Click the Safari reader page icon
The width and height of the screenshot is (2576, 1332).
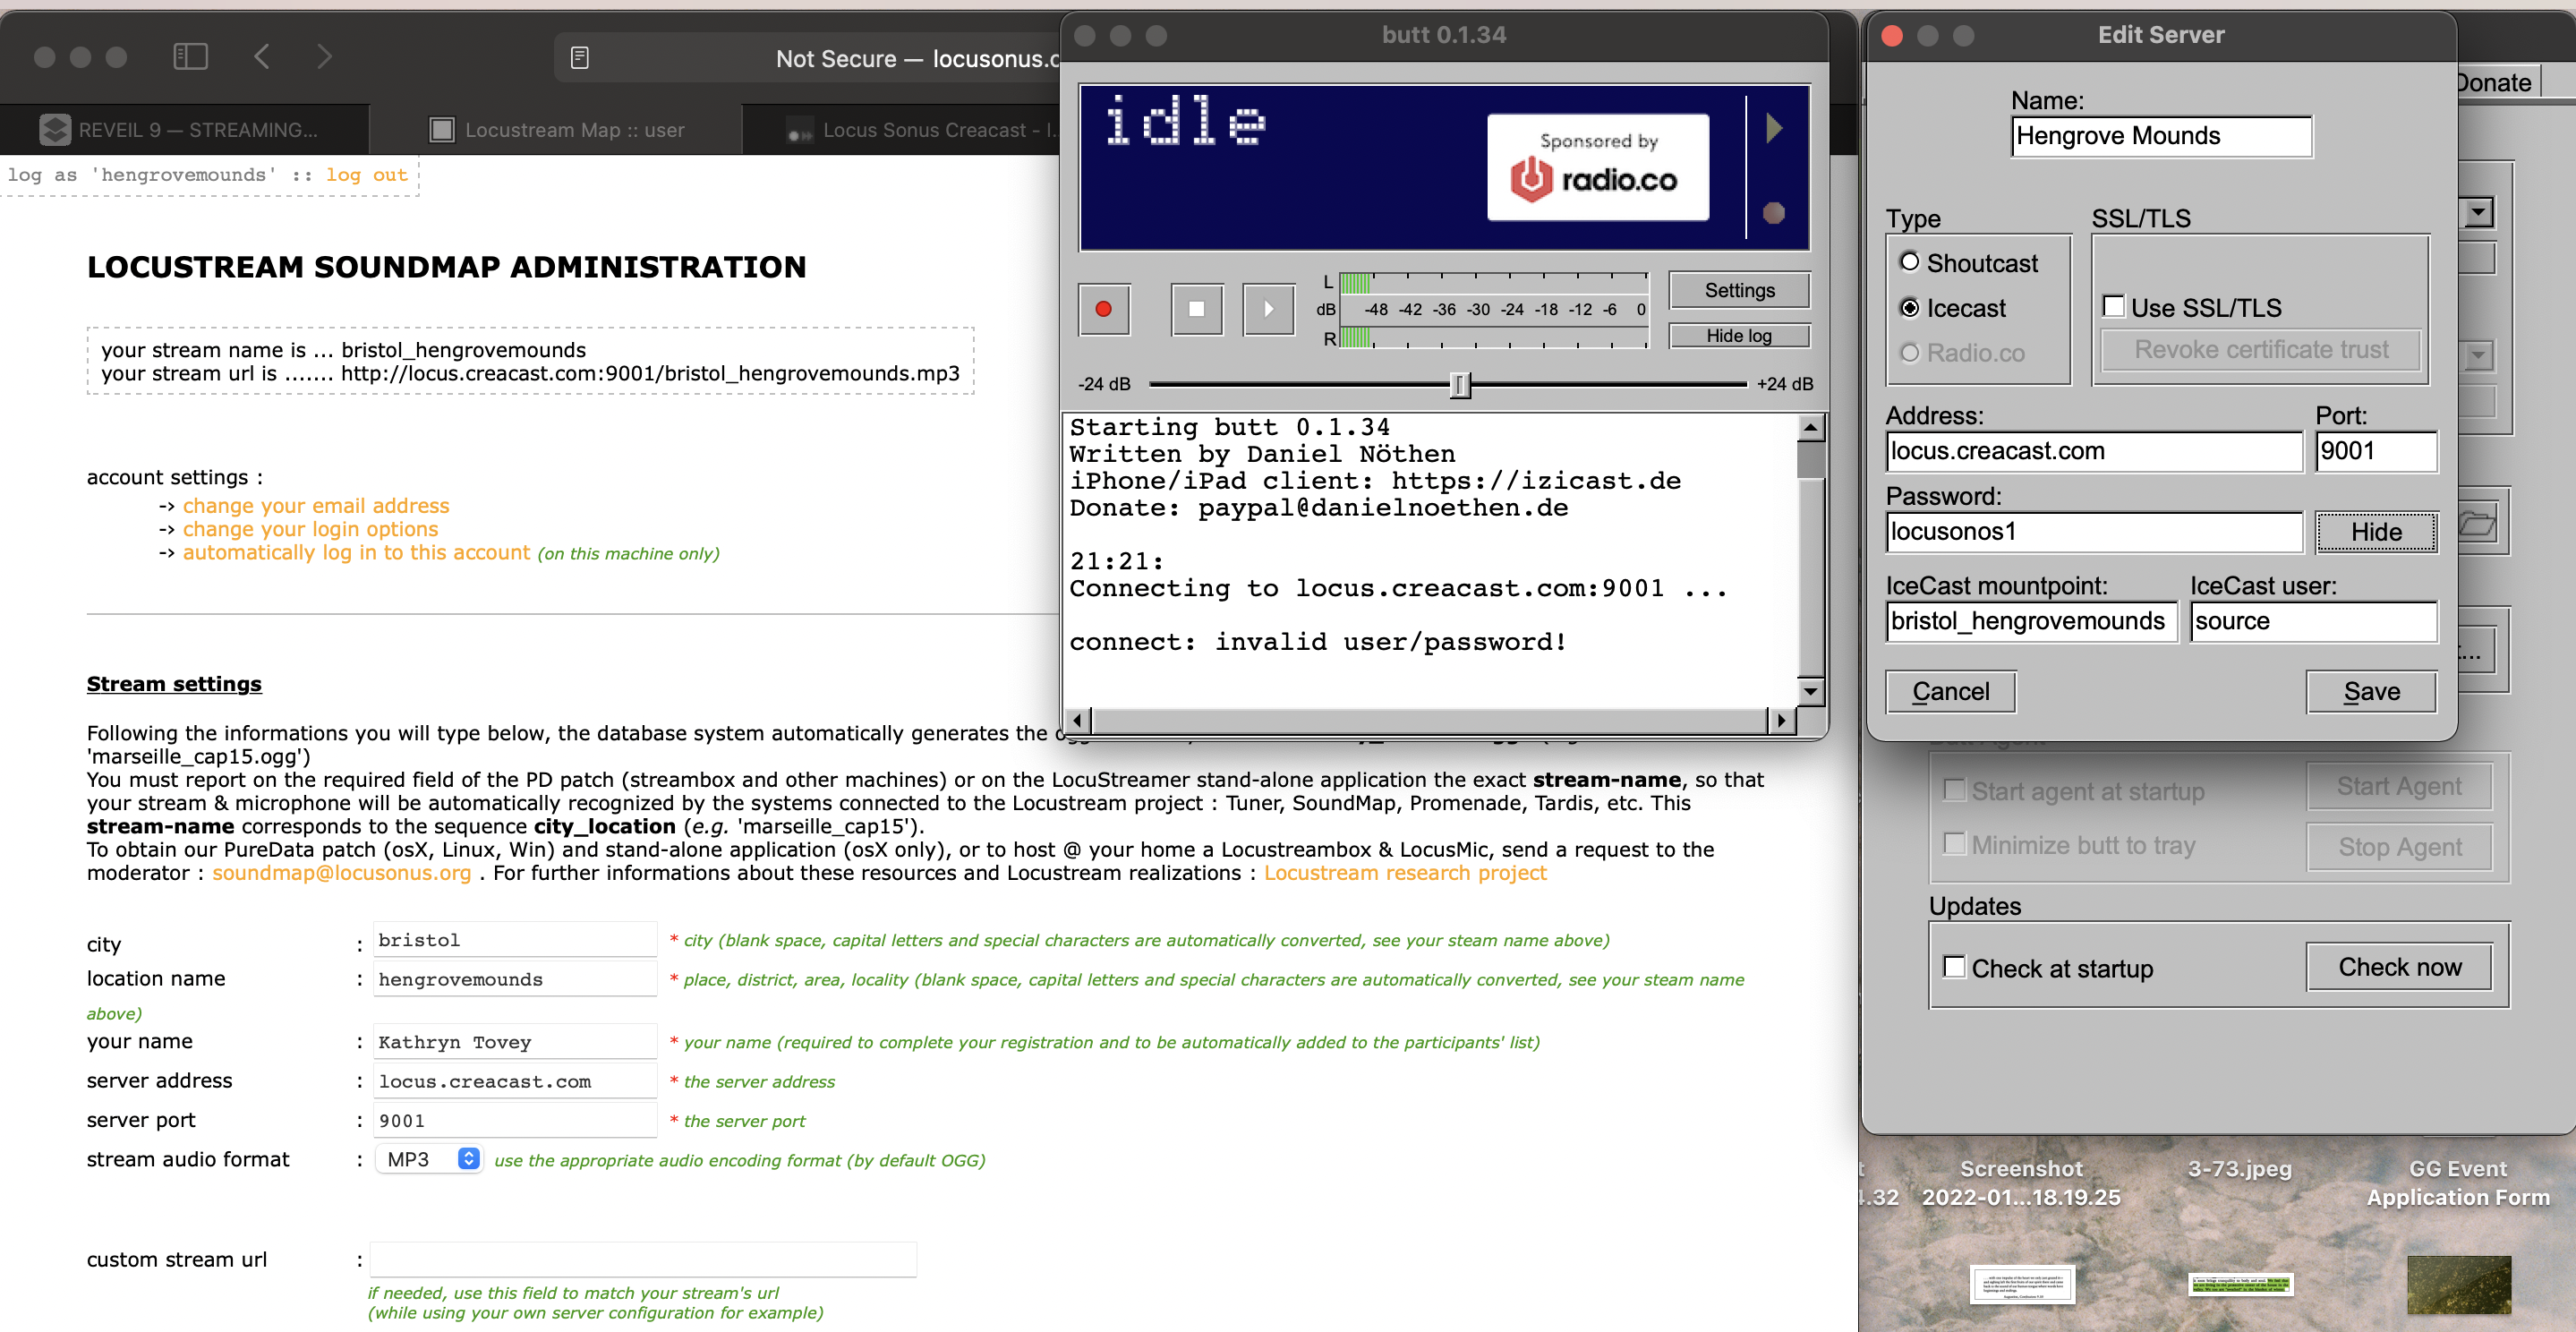coord(579,58)
